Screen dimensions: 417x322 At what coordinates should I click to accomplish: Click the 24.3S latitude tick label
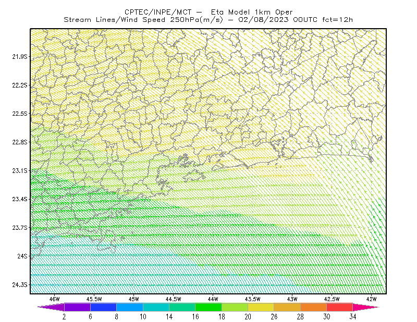(20, 285)
